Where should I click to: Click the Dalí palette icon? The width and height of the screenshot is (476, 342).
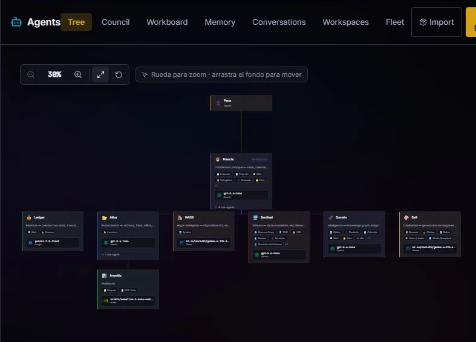(406, 217)
